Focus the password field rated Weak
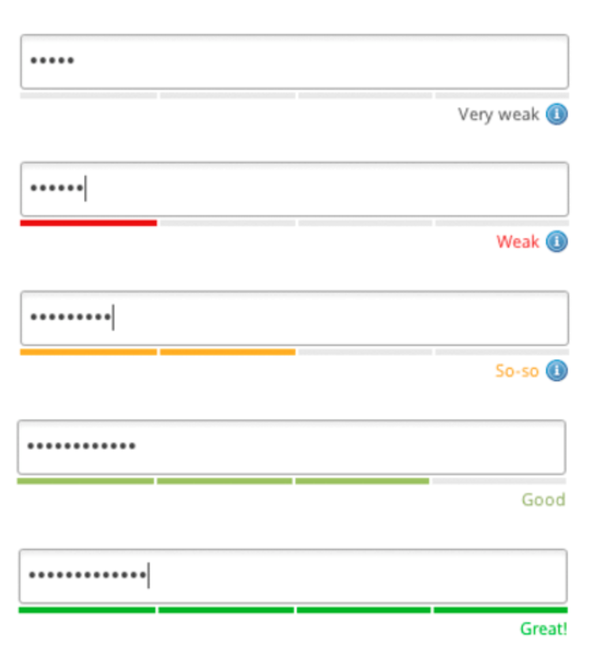591x655 pixels. (295, 189)
